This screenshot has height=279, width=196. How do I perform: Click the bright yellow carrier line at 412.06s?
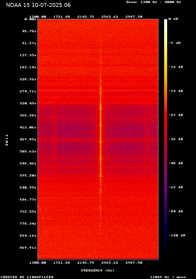pyautogui.click(x=101, y=127)
